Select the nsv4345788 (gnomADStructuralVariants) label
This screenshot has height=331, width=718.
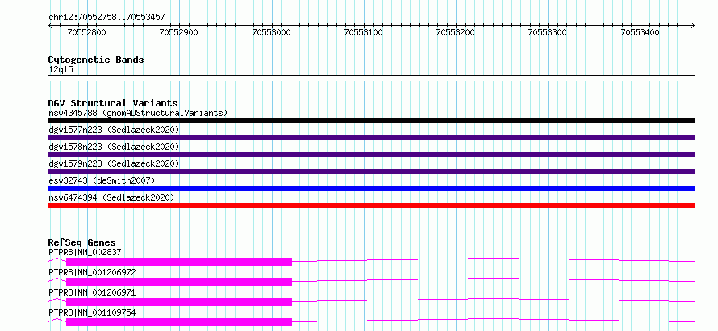pos(138,113)
